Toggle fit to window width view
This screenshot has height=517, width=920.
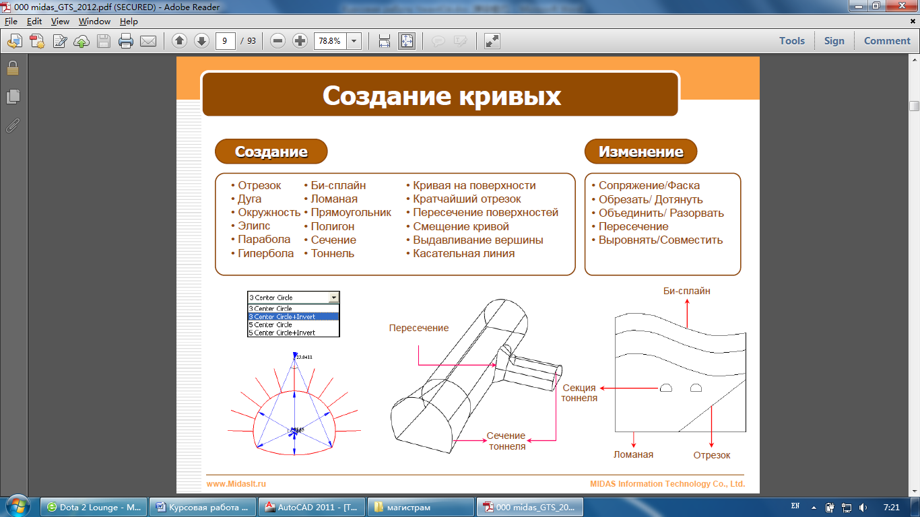pos(385,41)
